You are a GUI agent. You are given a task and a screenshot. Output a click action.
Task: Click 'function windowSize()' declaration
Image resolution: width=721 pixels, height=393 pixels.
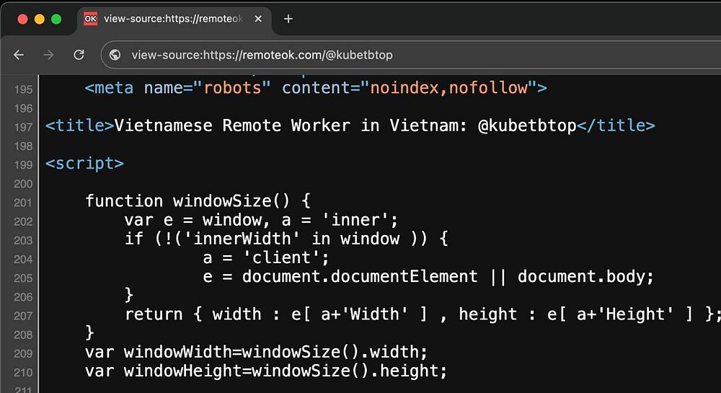(x=187, y=201)
